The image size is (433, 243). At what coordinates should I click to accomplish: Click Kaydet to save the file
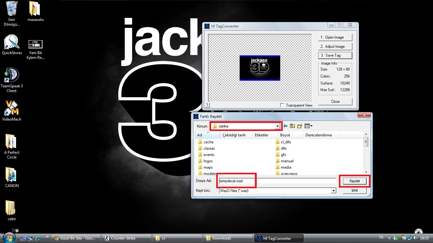point(355,181)
